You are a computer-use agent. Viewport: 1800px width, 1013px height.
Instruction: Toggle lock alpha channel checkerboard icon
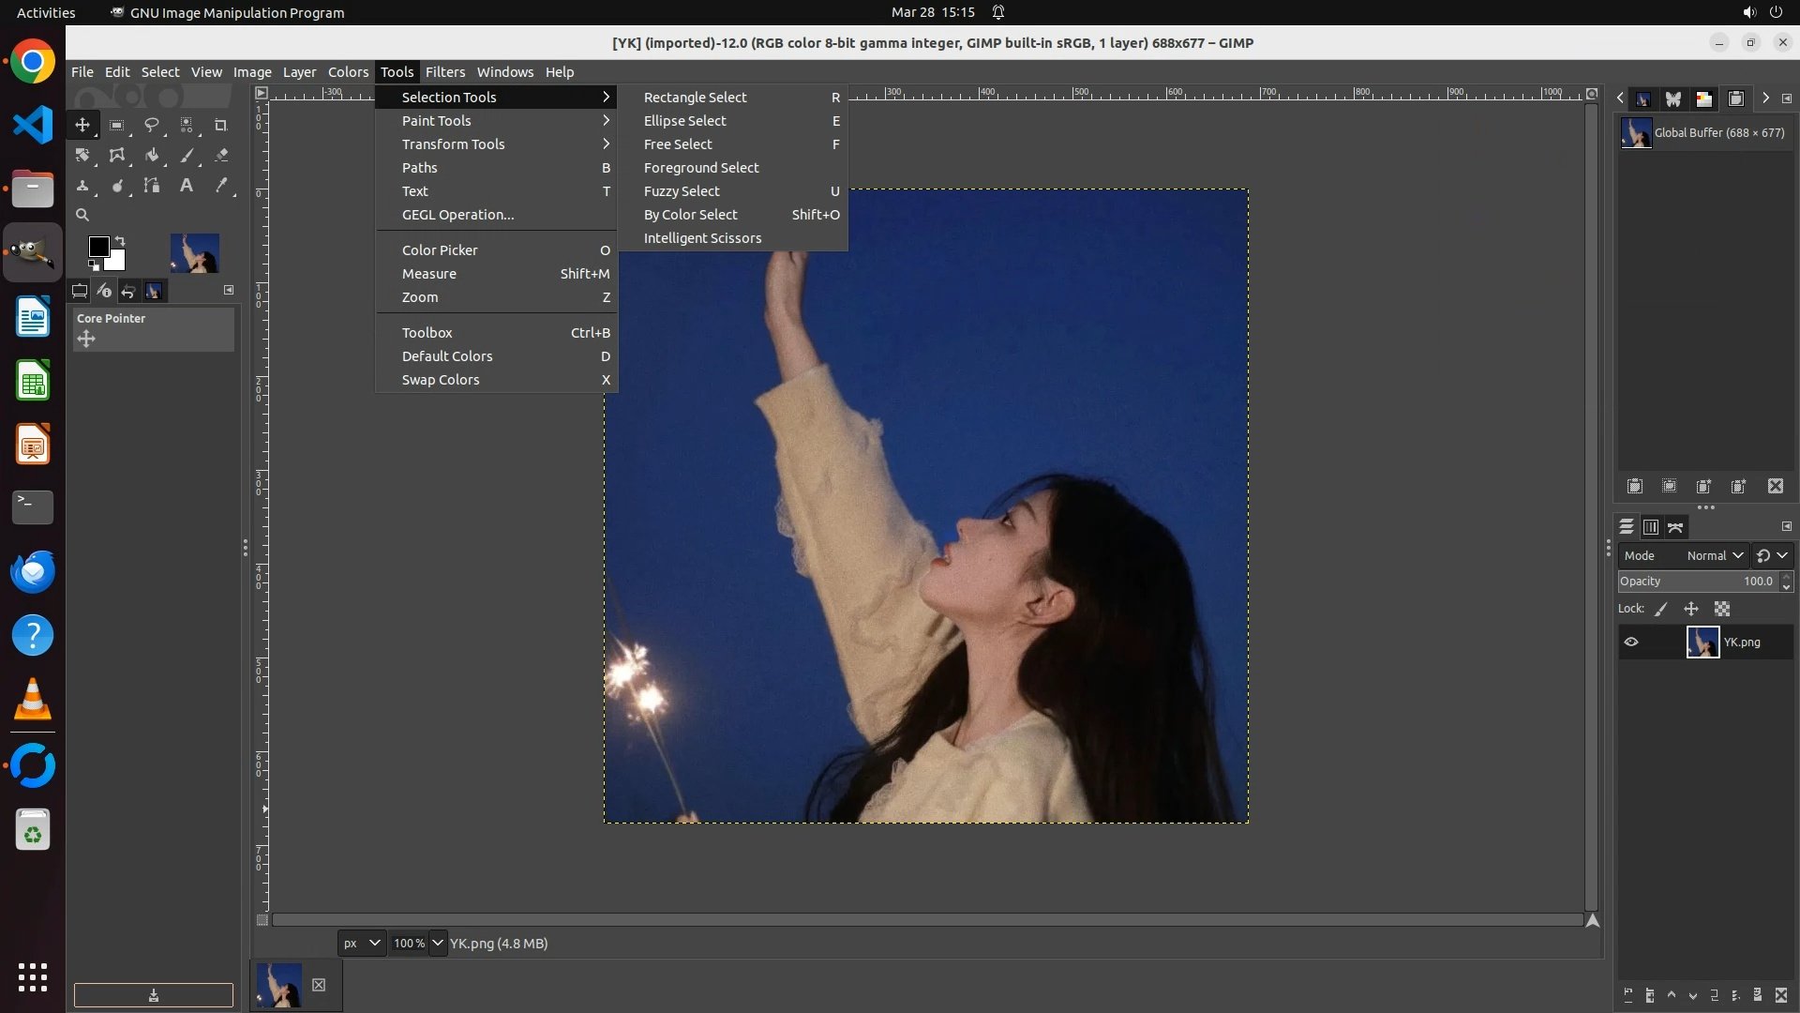(x=1722, y=610)
